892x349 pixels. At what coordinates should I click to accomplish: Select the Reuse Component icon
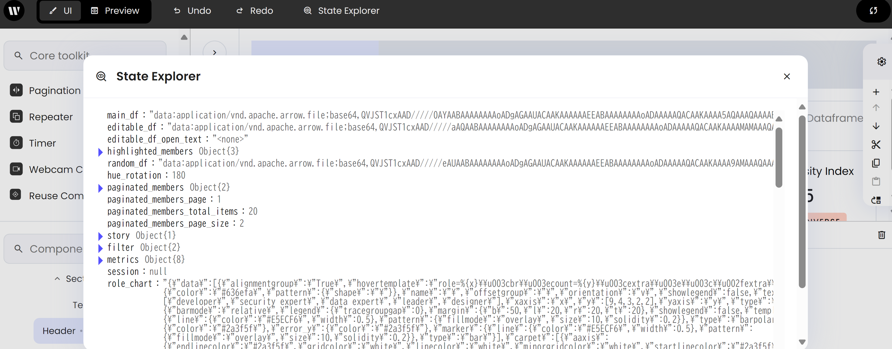point(16,195)
